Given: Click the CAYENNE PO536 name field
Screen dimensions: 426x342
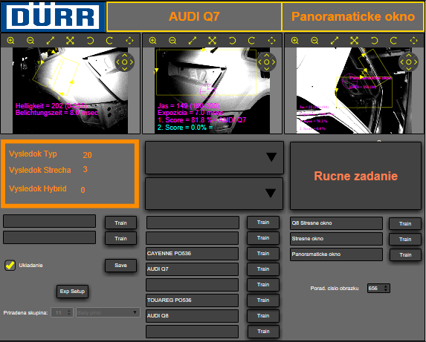Looking at the screenshot, I should click(x=192, y=254).
